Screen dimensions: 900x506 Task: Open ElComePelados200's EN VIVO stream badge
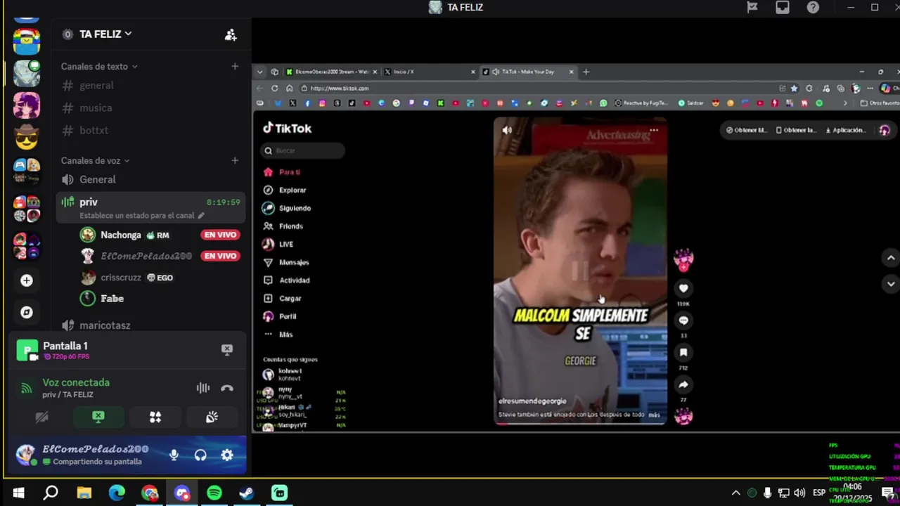click(x=220, y=256)
